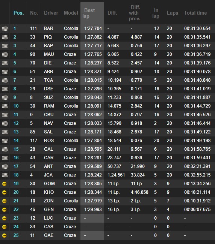Click the checkered flag icon for JCA
The width and height of the screenshot is (215, 244).
[5, 175]
